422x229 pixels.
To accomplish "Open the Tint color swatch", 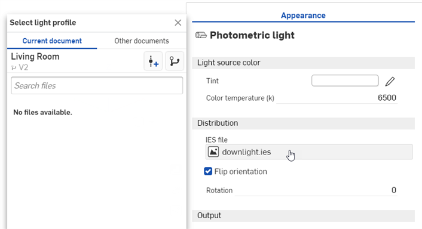I will [345, 81].
